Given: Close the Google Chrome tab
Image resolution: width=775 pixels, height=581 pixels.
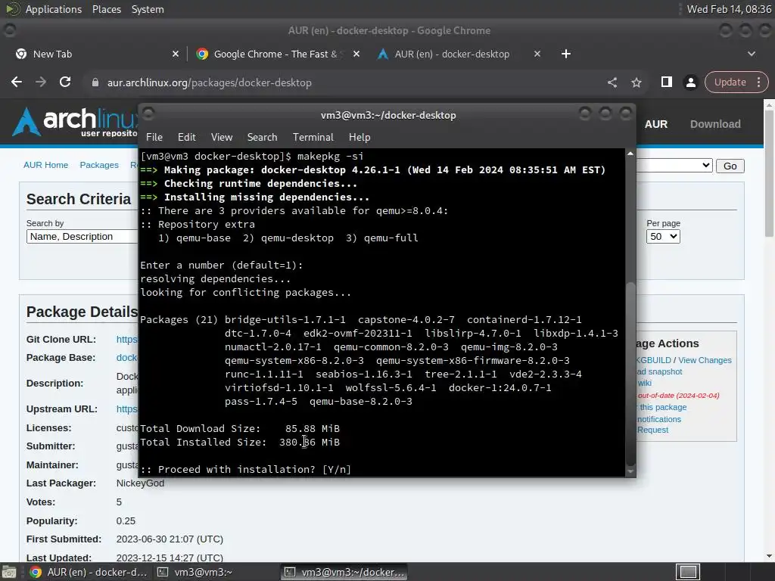Looking at the screenshot, I should (x=356, y=54).
